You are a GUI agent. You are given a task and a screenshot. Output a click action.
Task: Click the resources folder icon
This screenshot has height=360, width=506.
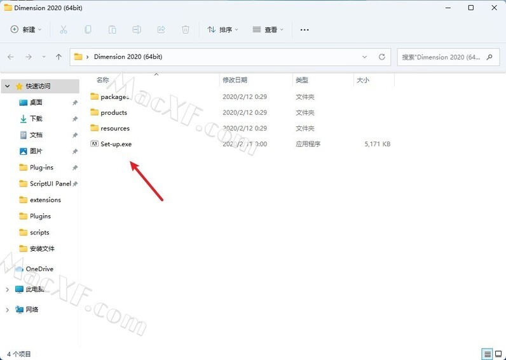click(94, 128)
